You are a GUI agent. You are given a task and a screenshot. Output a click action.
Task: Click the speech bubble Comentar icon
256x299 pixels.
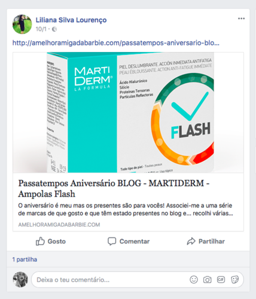112,241
